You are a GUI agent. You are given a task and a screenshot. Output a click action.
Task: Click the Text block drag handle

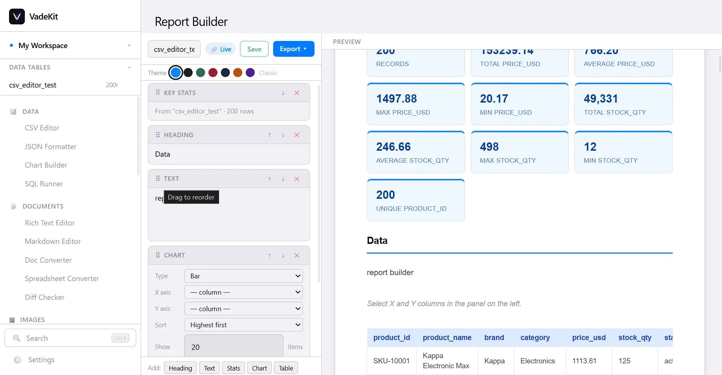(158, 178)
